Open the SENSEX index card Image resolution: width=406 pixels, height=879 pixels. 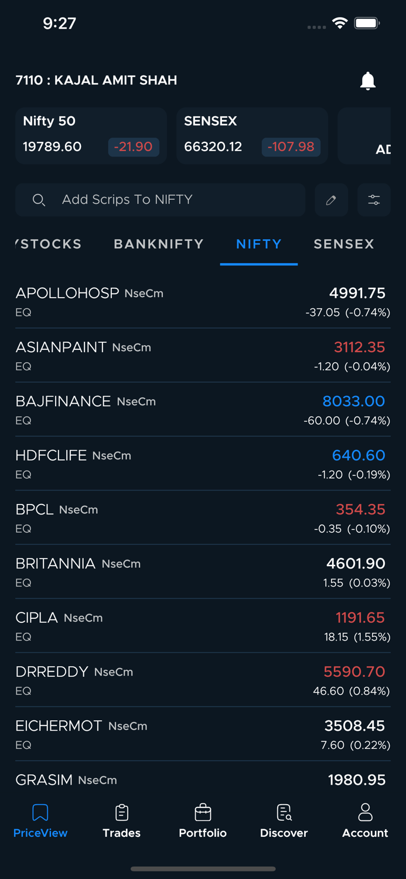tap(252, 135)
